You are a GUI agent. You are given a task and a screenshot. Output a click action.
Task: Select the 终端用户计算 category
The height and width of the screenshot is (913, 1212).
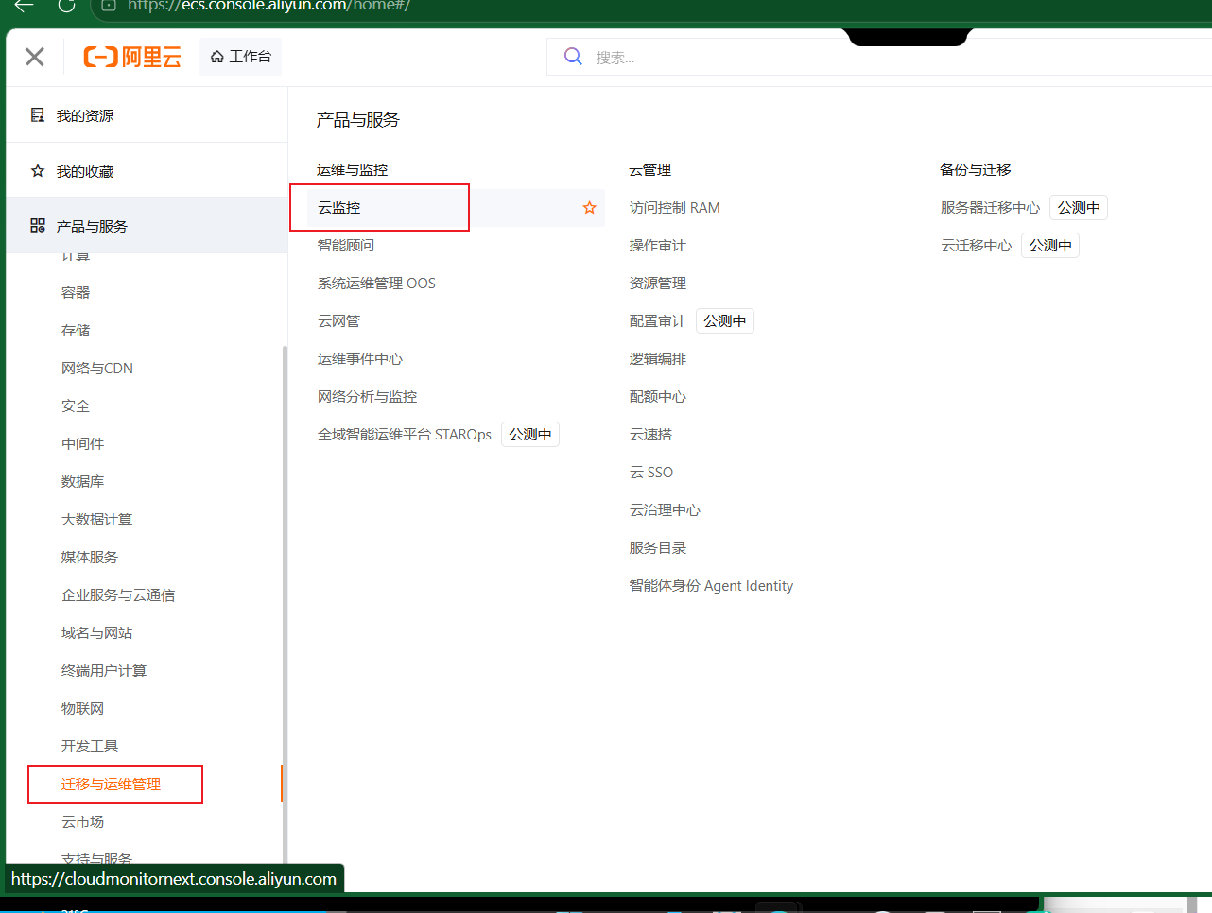pyautogui.click(x=104, y=670)
